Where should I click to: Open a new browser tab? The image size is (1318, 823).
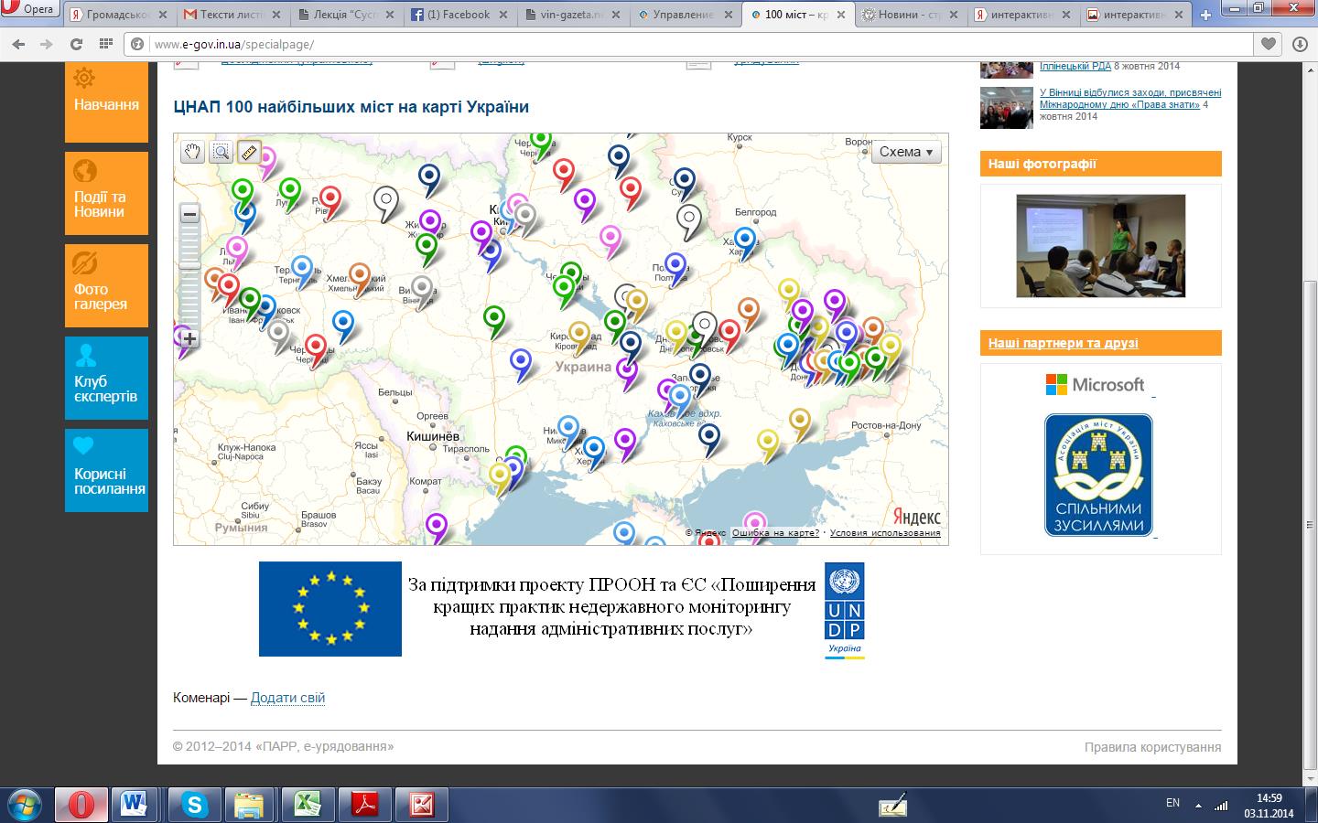click(1205, 16)
